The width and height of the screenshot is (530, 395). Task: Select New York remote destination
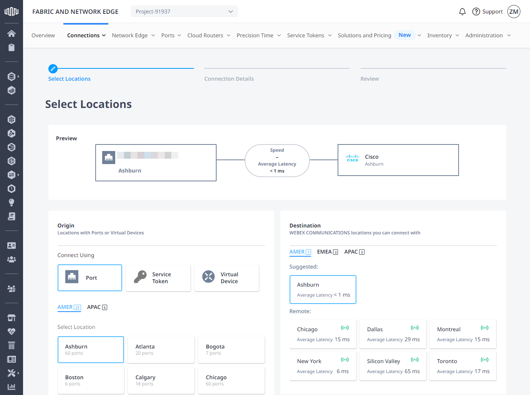[x=323, y=366]
